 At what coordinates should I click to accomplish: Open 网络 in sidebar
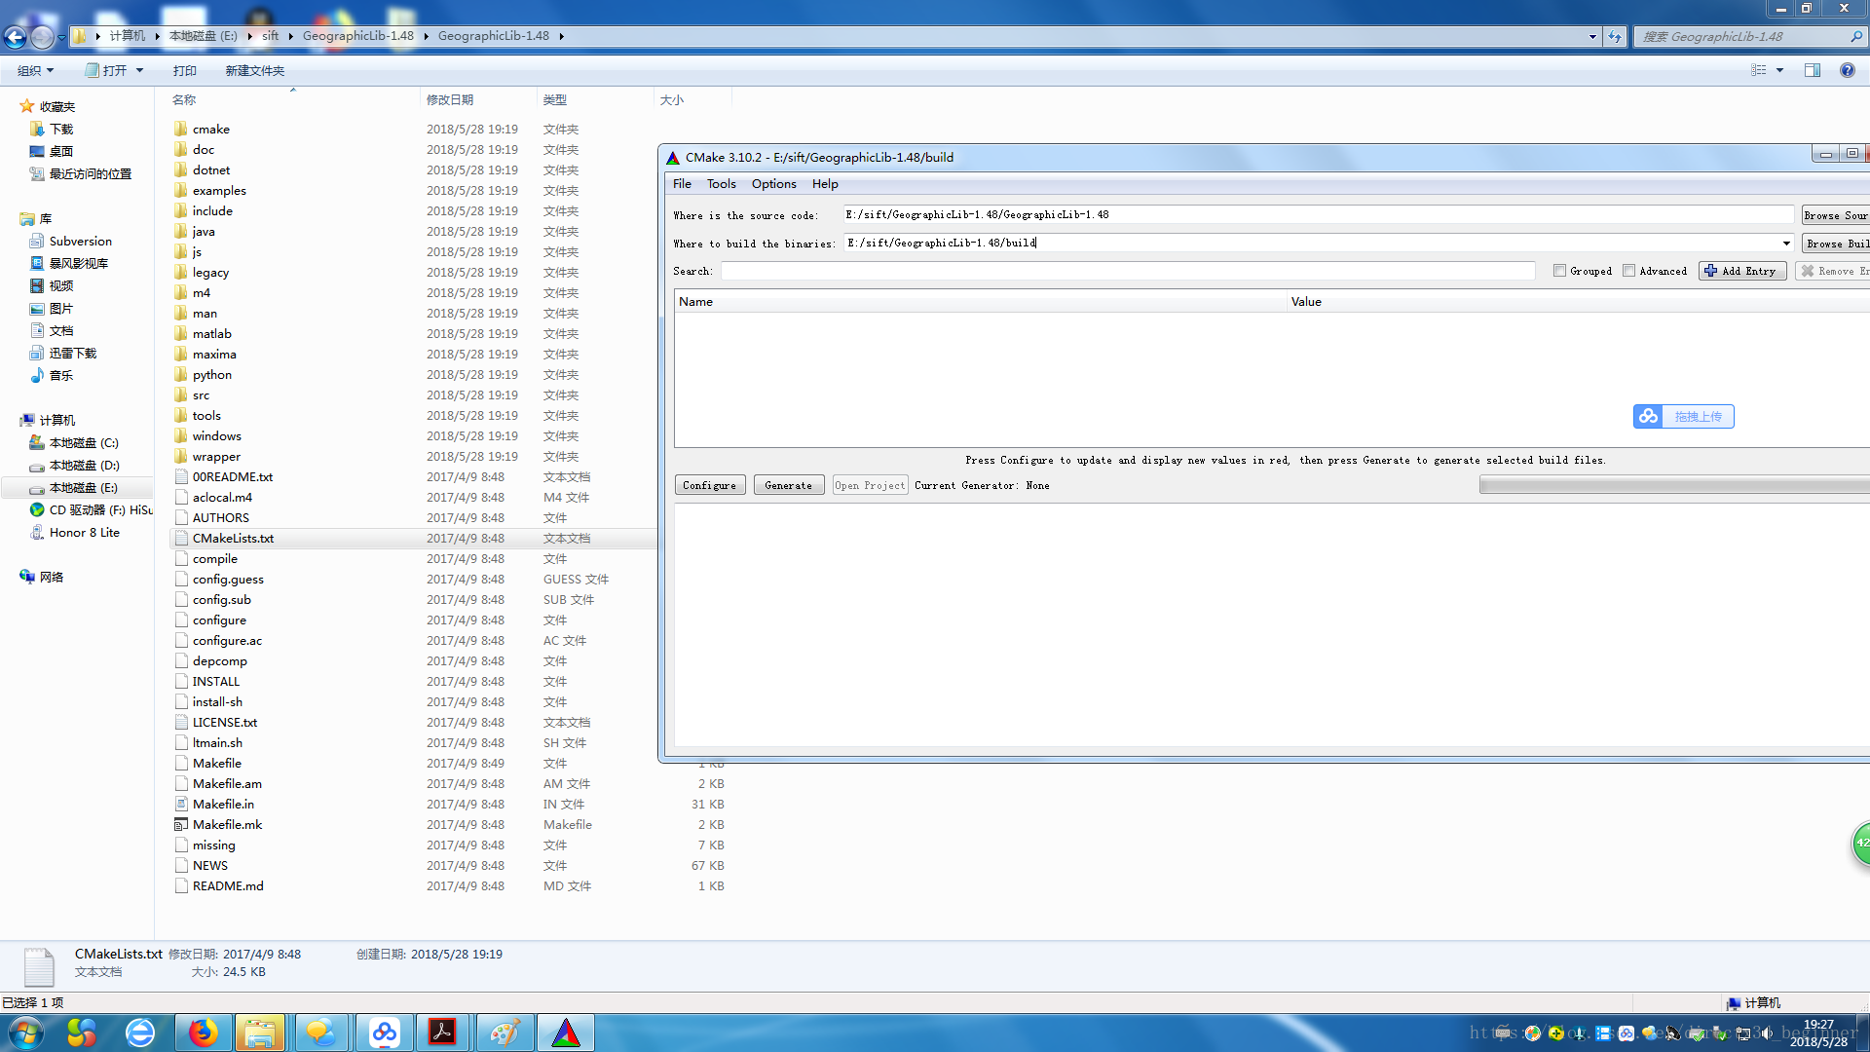51,577
